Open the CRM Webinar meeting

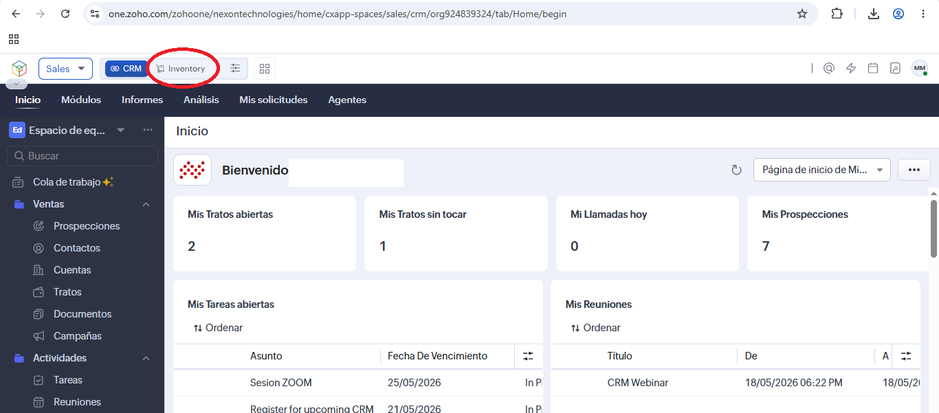(638, 383)
